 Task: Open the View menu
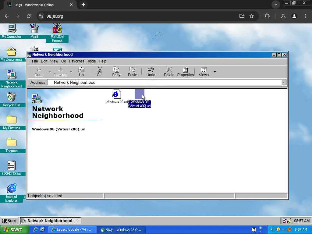pos(54,61)
